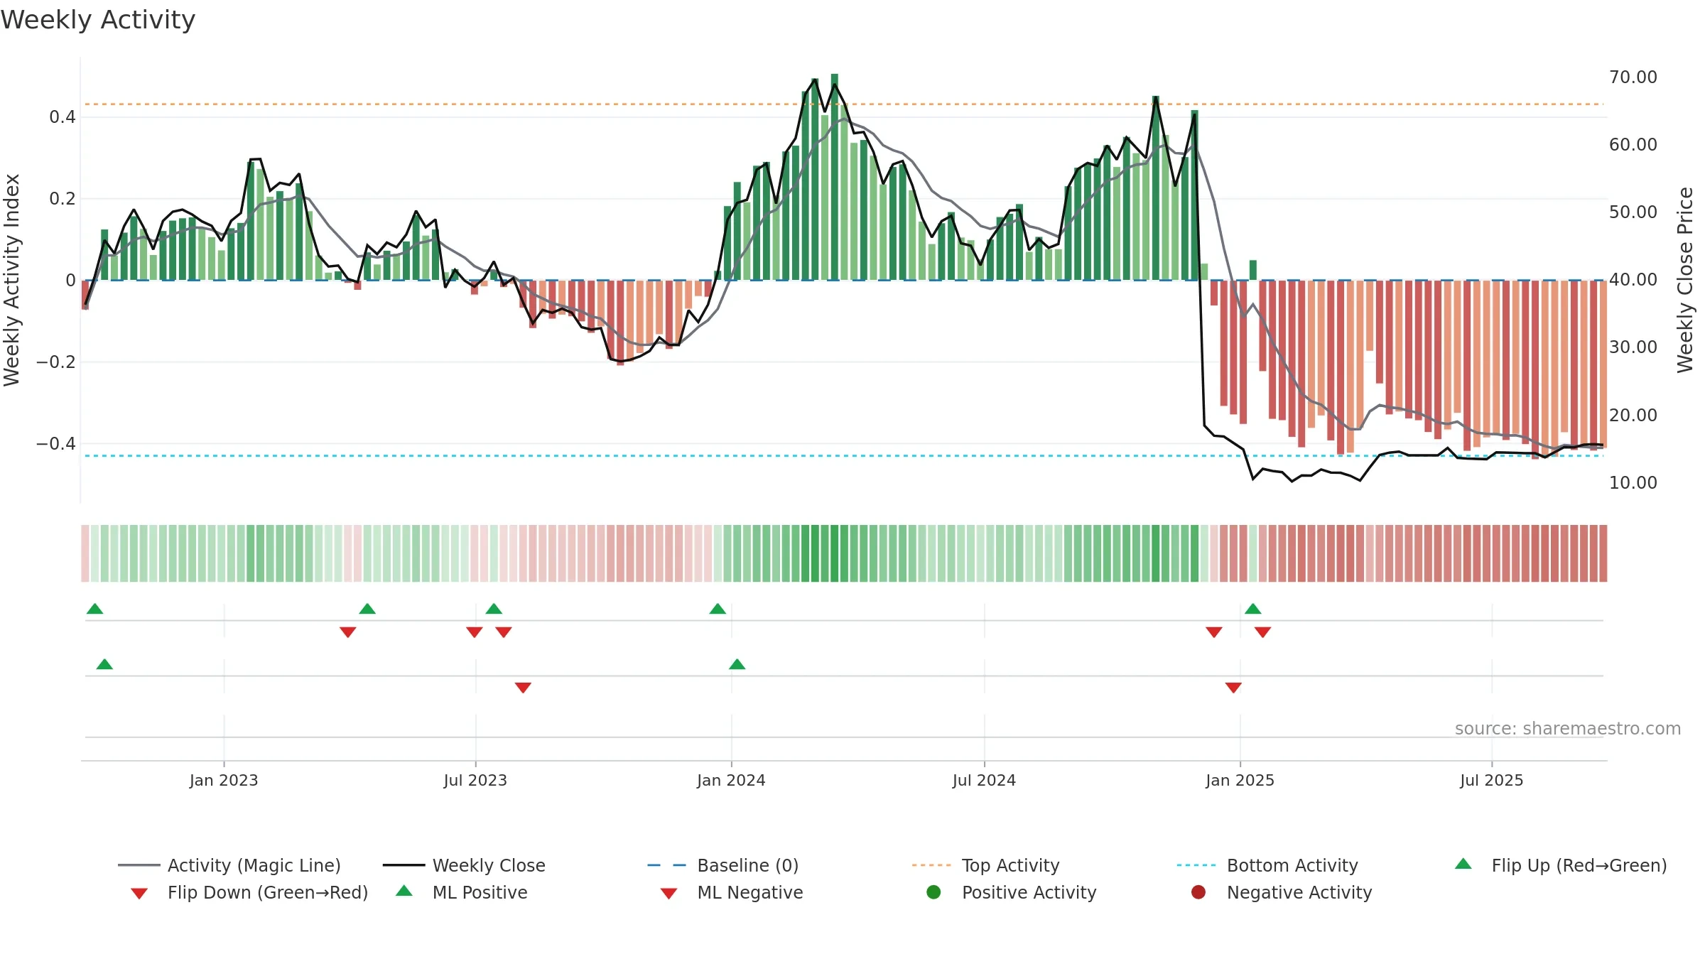
Task: Click the Top Activity orange dotted legend icon
Action: click(x=931, y=865)
